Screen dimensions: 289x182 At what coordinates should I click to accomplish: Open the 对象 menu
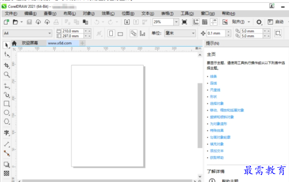coord(89,13)
